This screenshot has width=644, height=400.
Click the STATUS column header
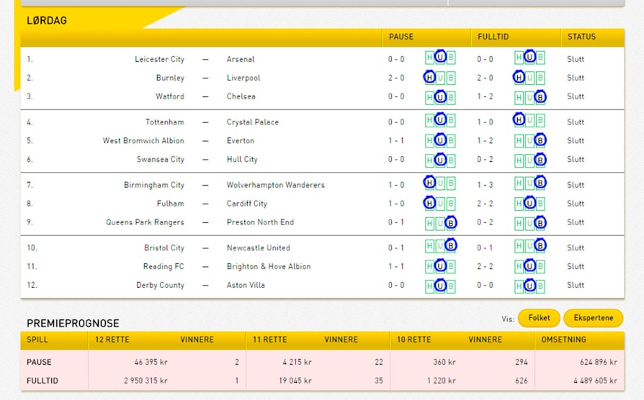pyautogui.click(x=581, y=37)
